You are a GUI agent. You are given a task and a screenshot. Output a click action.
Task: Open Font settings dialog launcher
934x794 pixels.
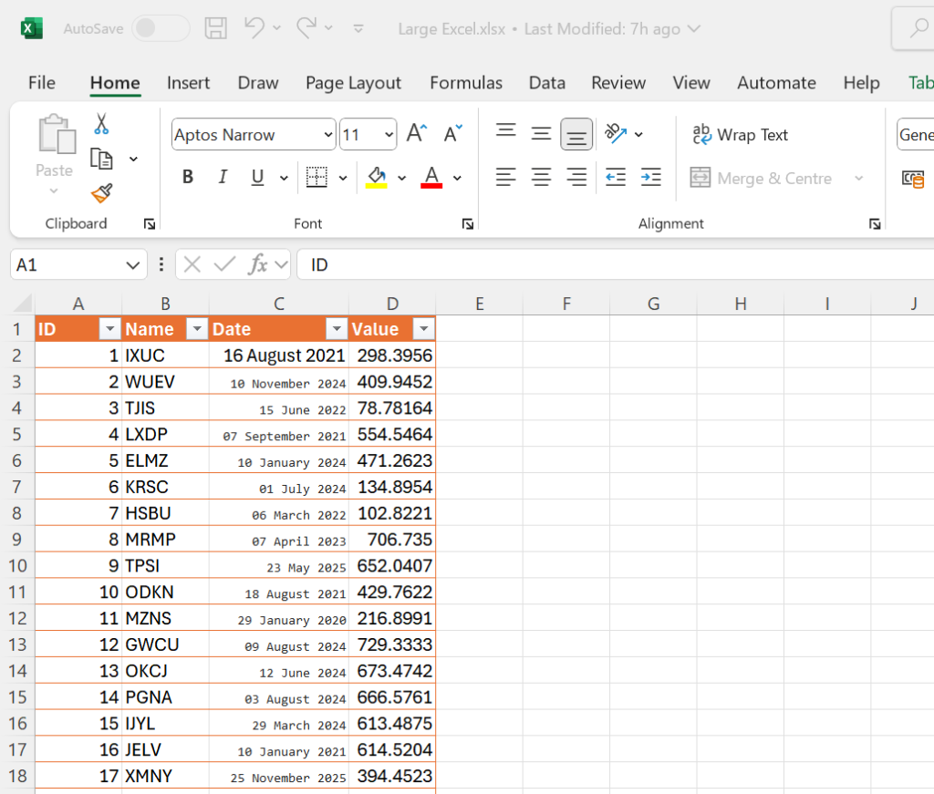(x=468, y=223)
